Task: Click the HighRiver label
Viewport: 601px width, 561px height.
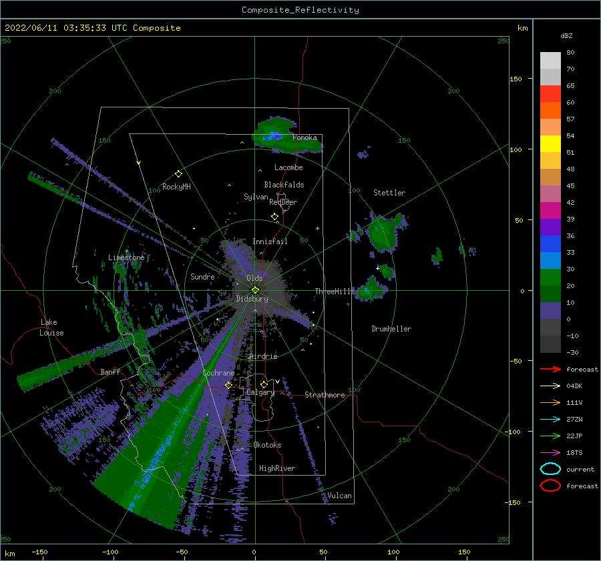Action: [277, 468]
